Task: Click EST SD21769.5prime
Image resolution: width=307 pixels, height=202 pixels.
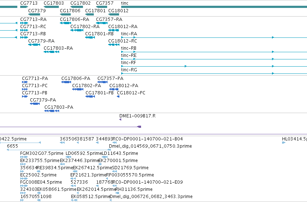Action: point(130,168)
